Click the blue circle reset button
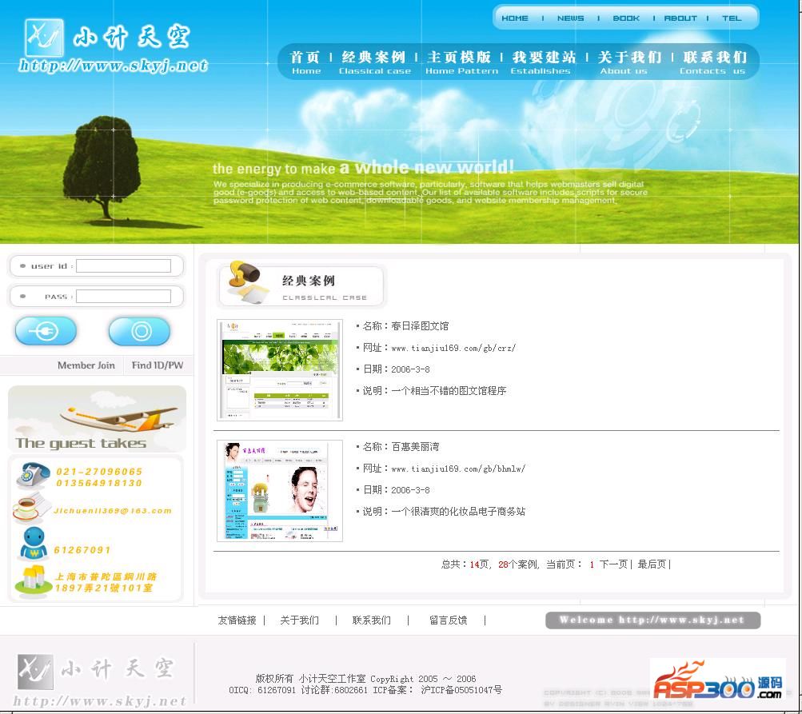 coord(140,332)
